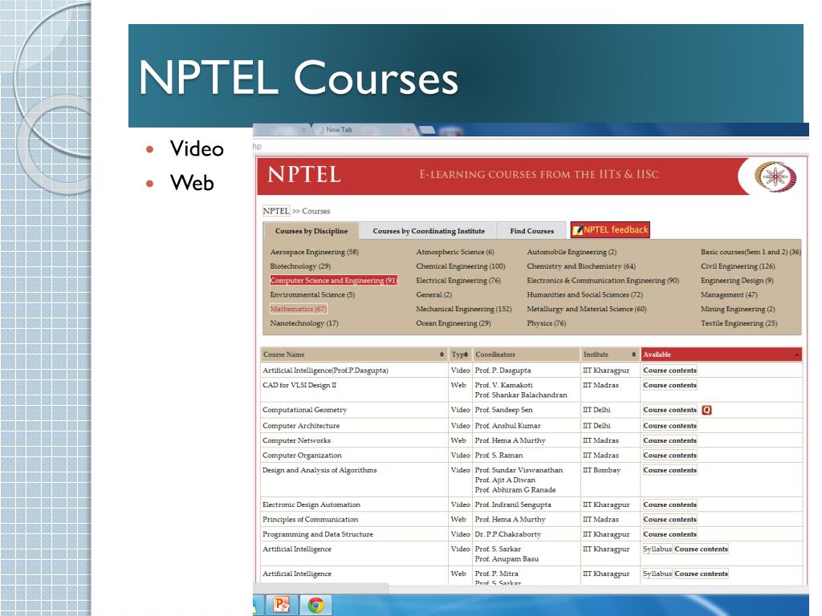
Task: Open Aerospace Engineering (58) discipline
Action: 314,252
